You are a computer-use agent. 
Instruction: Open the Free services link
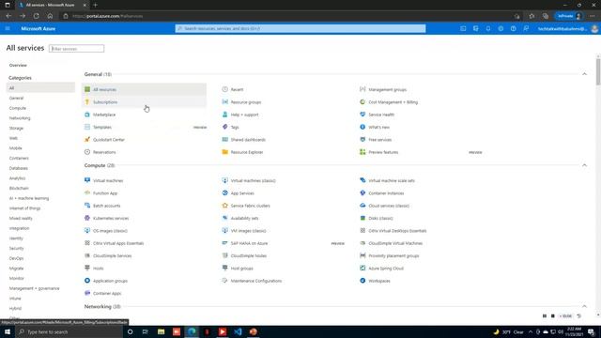pyautogui.click(x=379, y=140)
